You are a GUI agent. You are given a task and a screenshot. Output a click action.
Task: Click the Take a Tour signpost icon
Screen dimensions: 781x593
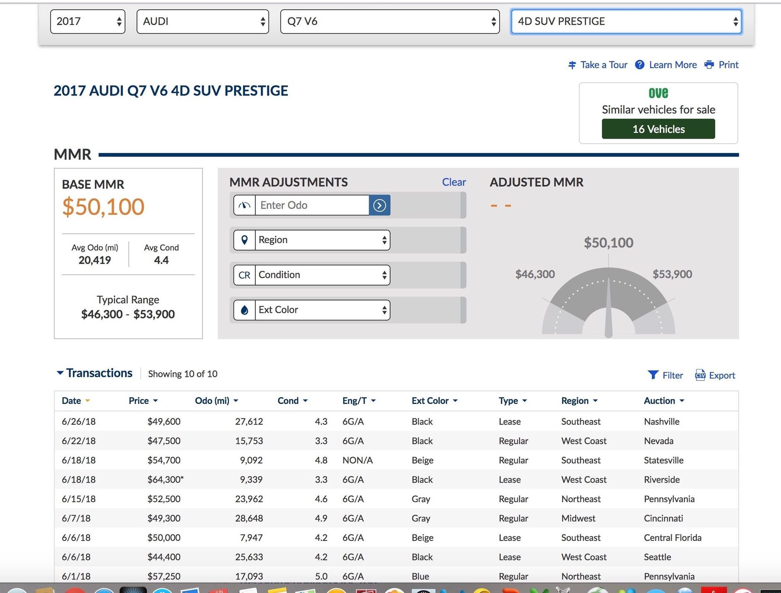[572, 65]
